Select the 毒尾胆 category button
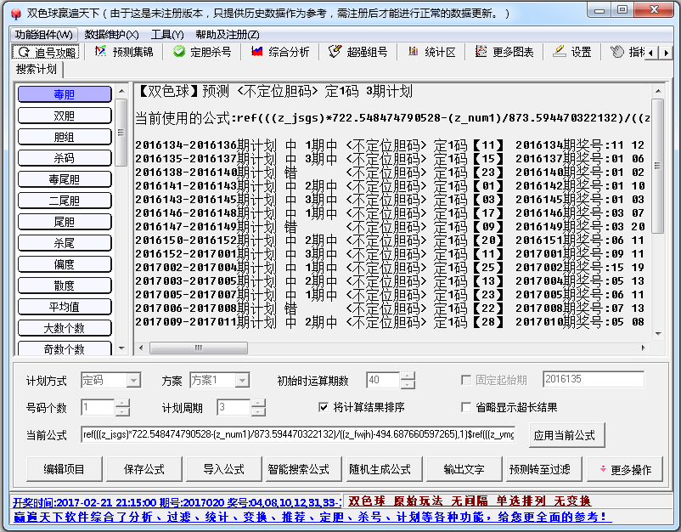The height and width of the screenshot is (532, 681). pyautogui.click(x=65, y=179)
